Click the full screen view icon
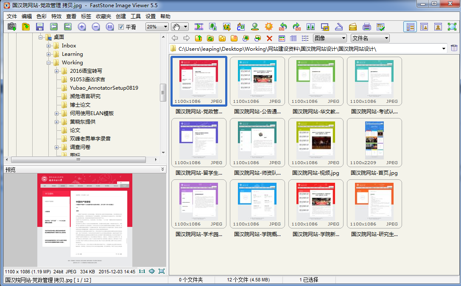 [452, 27]
